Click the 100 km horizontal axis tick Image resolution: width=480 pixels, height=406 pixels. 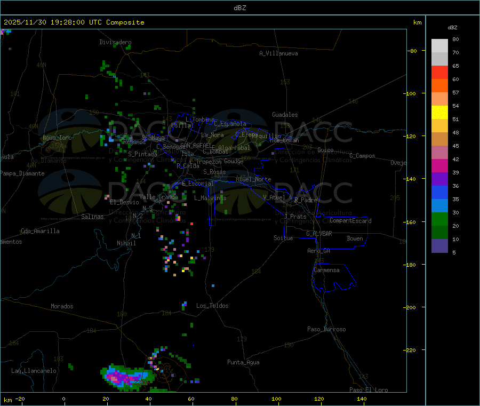point(276,399)
